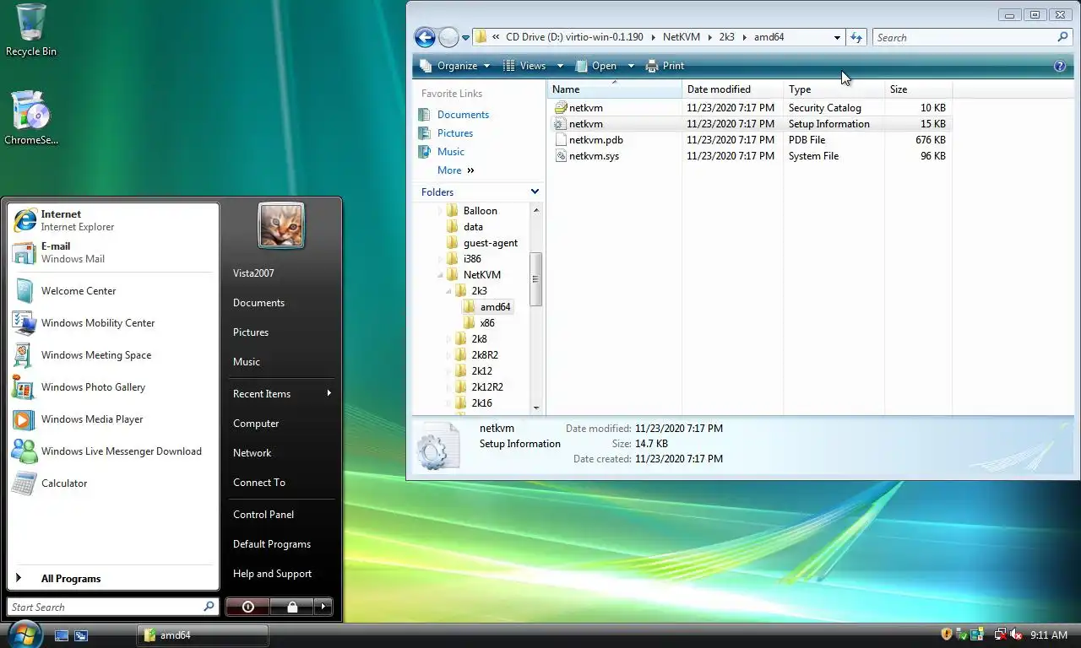Launch Windows Media Player
Image resolution: width=1081 pixels, height=648 pixels.
[113, 419]
